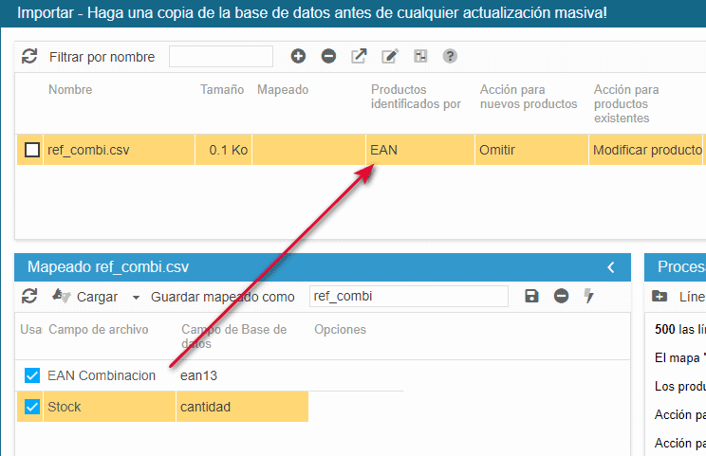Click the Nombre column header
706x456 pixels.
click(x=70, y=90)
